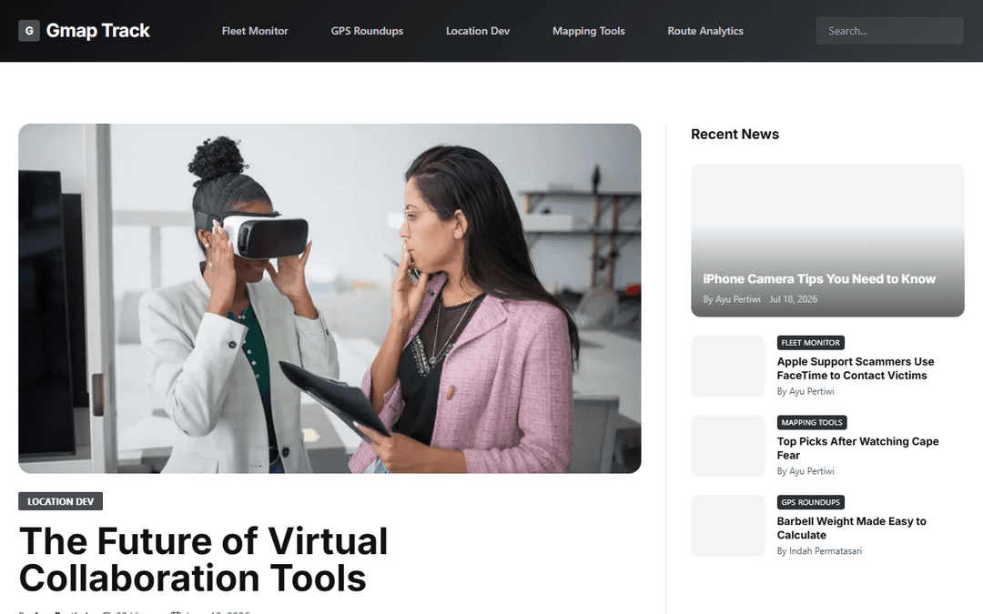Screen dimensions: 983x614
Task: Open Mapping Tools navigation link
Action: [x=588, y=31]
